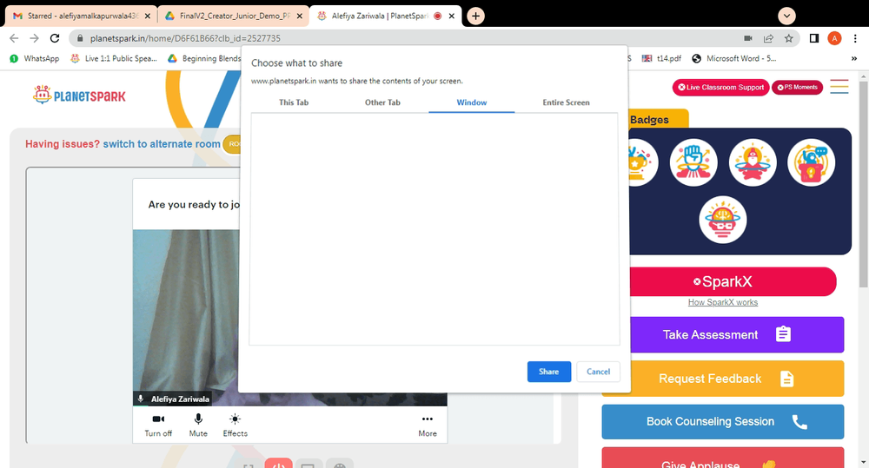869x468 pixels.
Task: Click the camera permission icon in address bar
Action: pyautogui.click(x=747, y=38)
